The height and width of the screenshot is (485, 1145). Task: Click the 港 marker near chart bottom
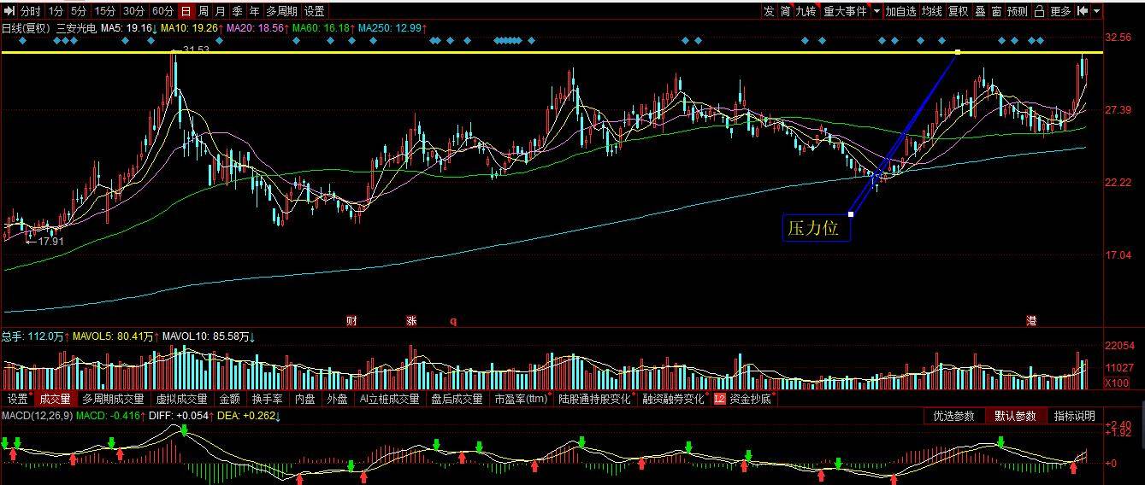point(1031,321)
